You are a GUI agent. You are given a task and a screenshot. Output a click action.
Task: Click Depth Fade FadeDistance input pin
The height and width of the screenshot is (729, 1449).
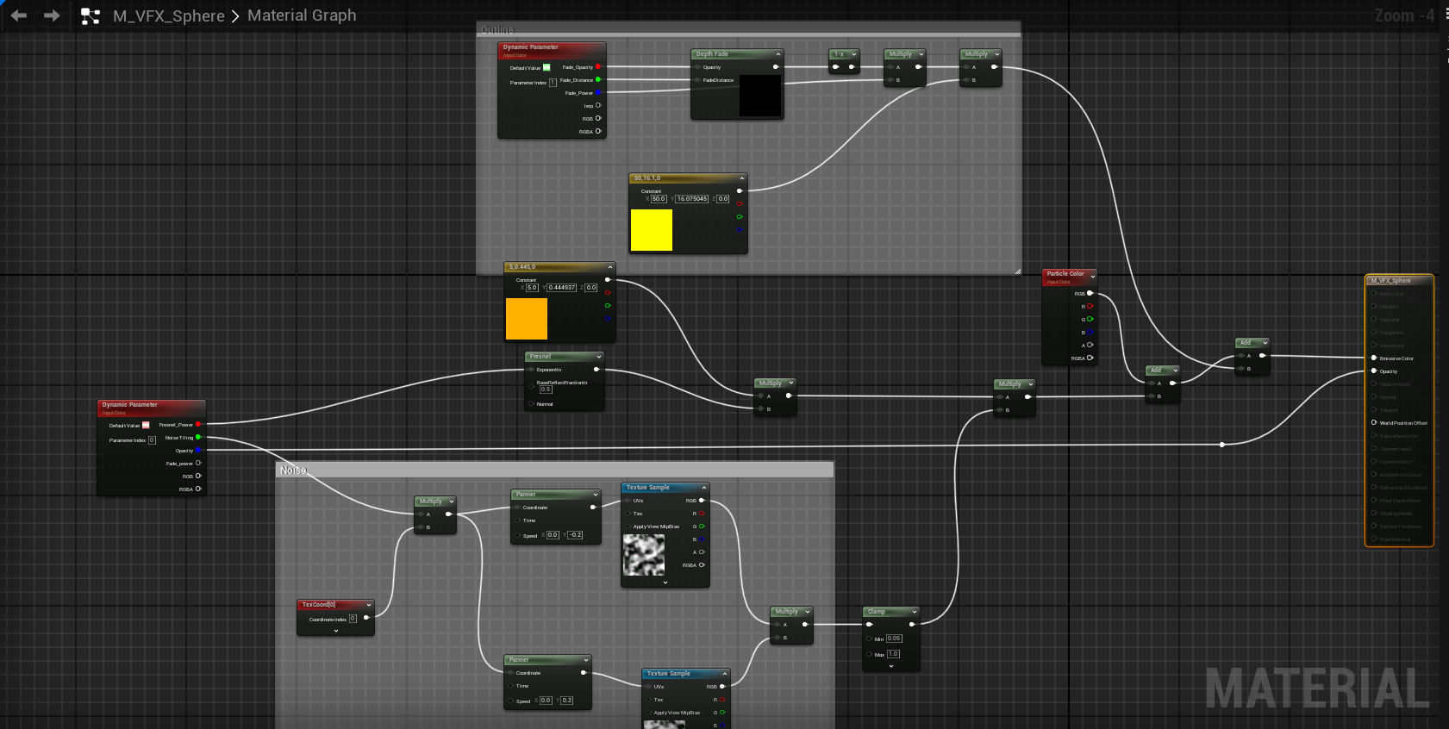697,80
